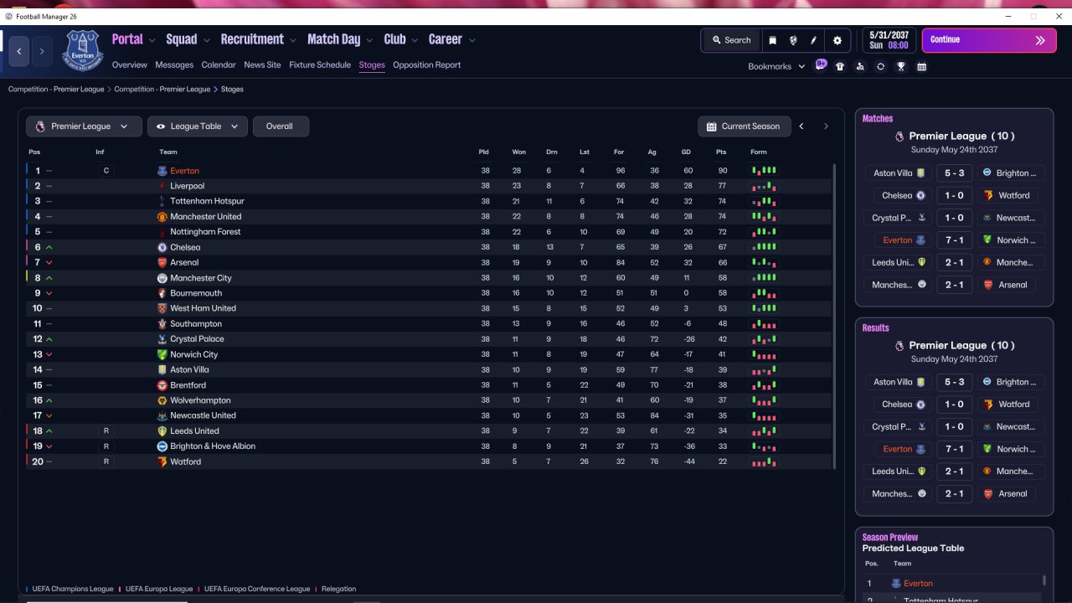Go forward using the right navigation arrow
The height and width of the screenshot is (603, 1072).
coord(42,51)
